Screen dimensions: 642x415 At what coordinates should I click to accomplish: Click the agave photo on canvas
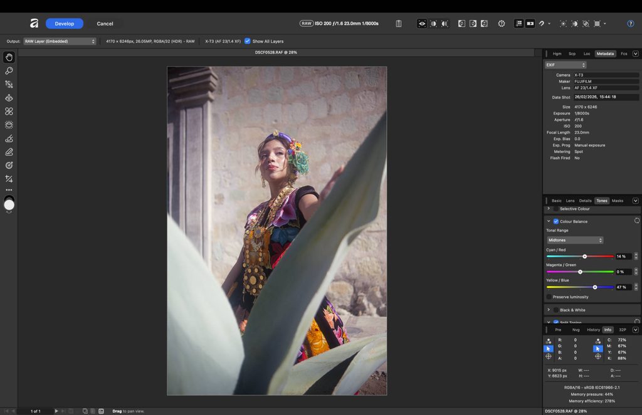[x=276, y=231]
